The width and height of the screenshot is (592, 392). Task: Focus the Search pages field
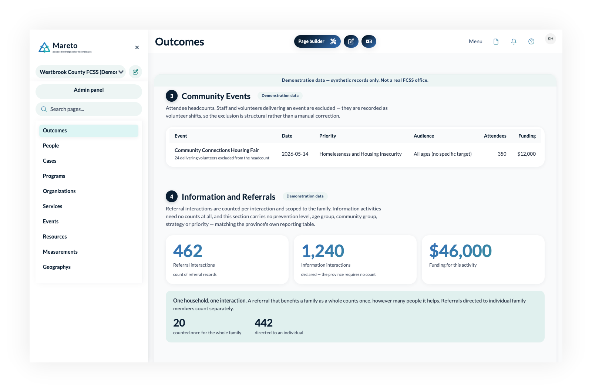pyautogui.click(x=89, y=109)
